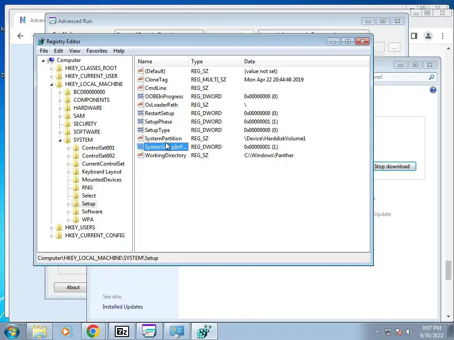This screenshot has height=340, width=454.
Task: Open the Installed Updates link
Action: (122, 307)
